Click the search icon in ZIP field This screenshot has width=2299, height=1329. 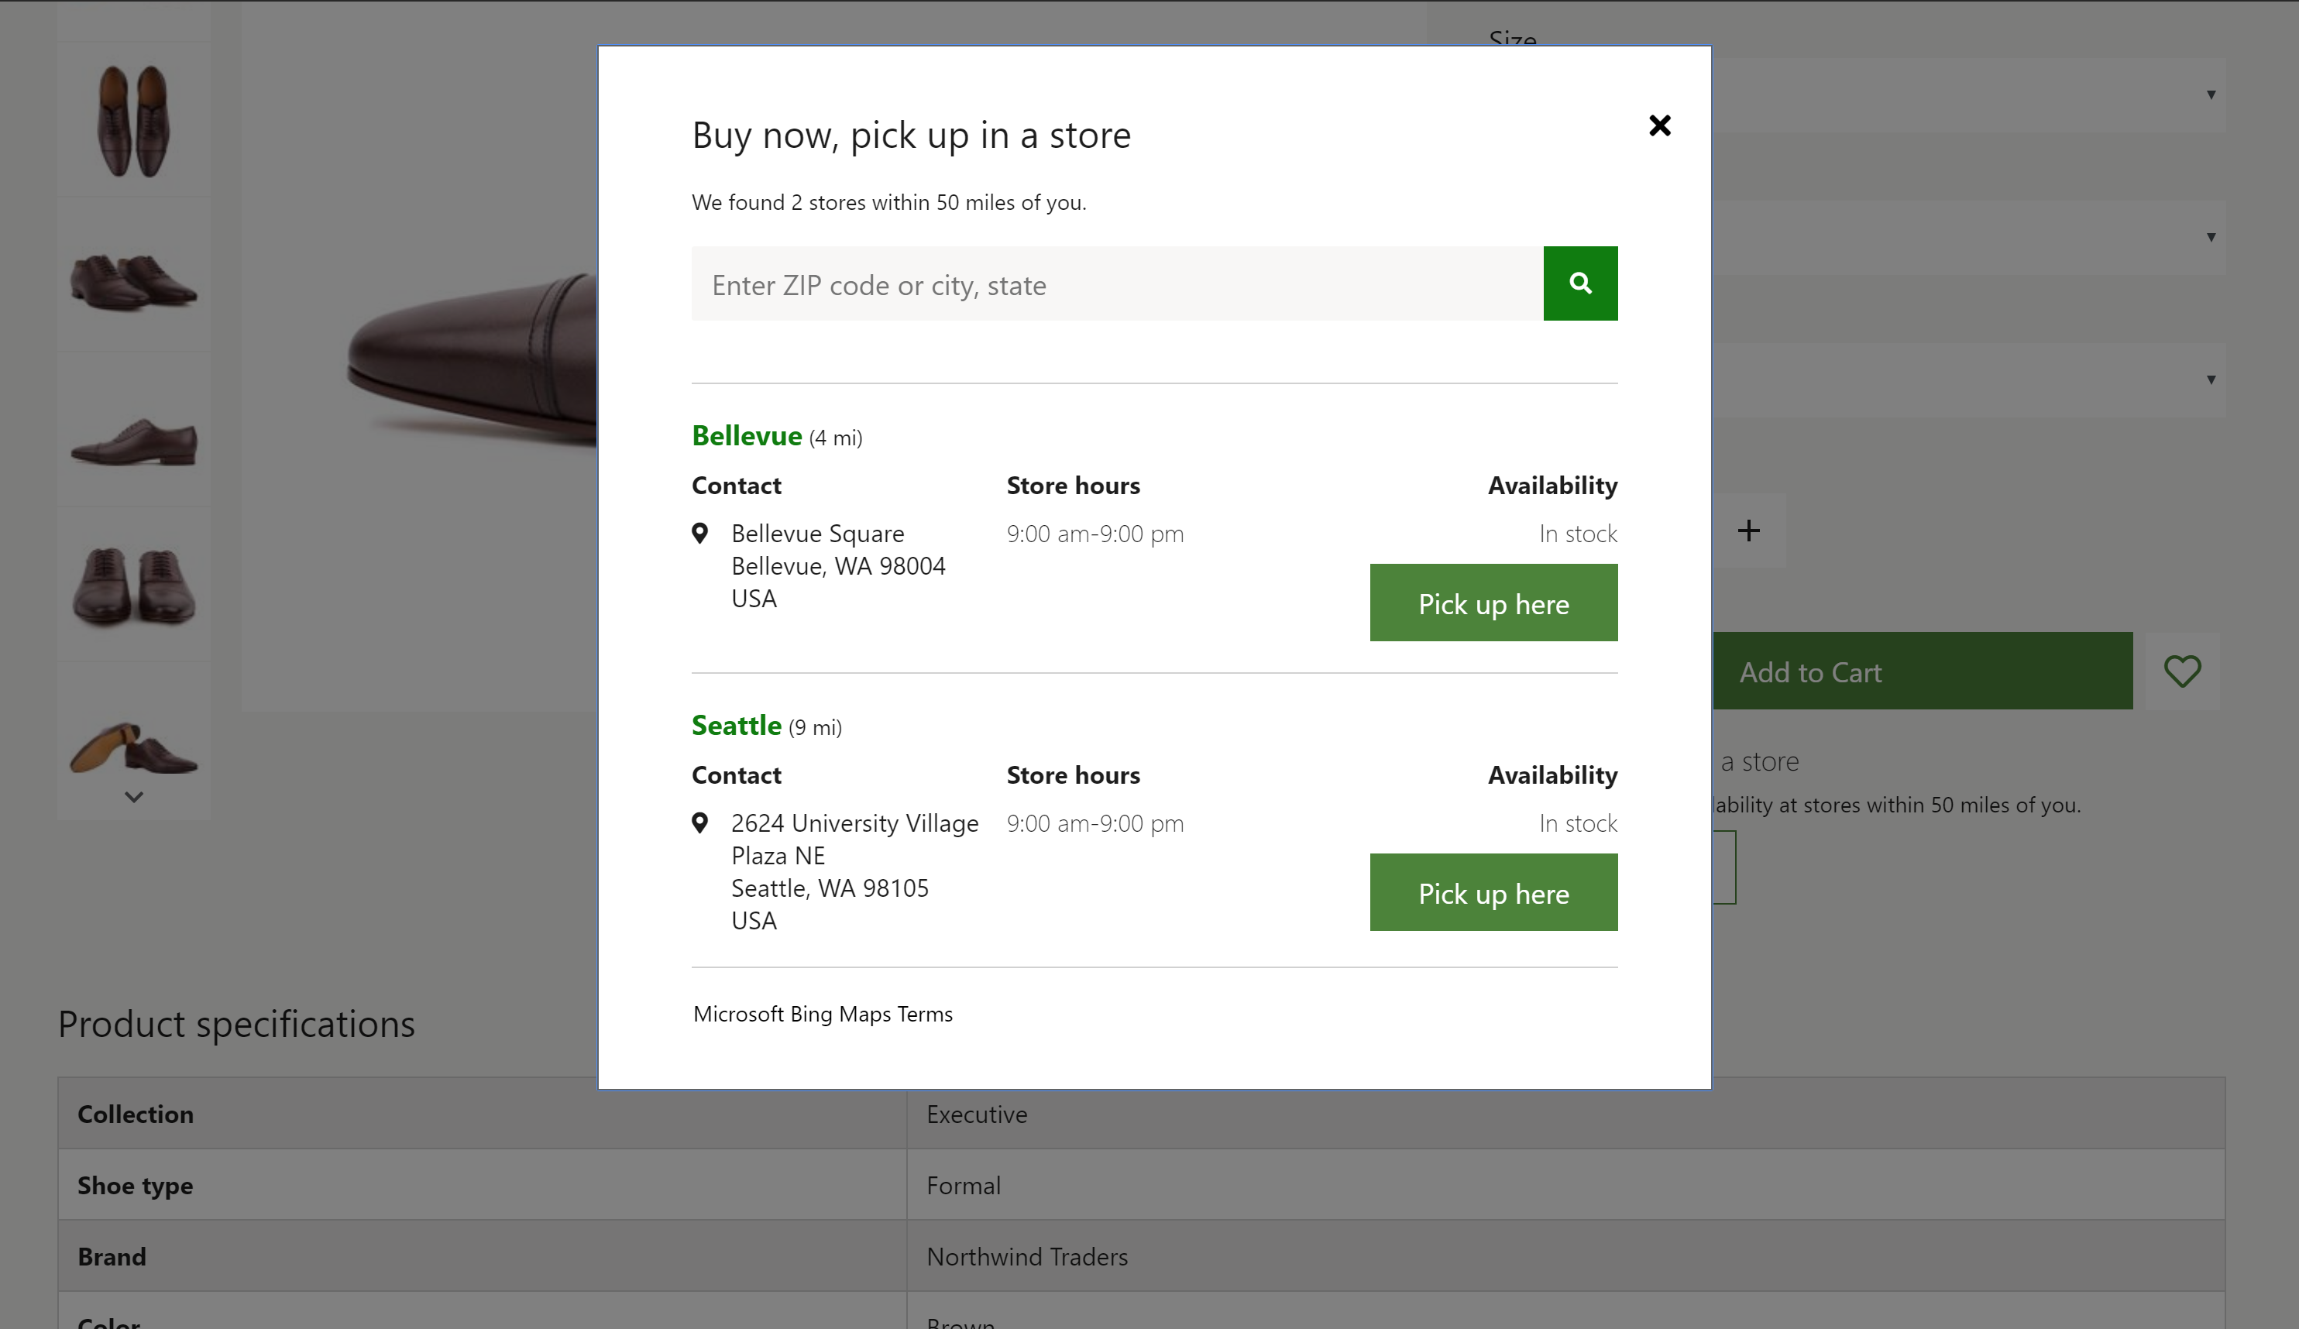[x=1579, y=283]
